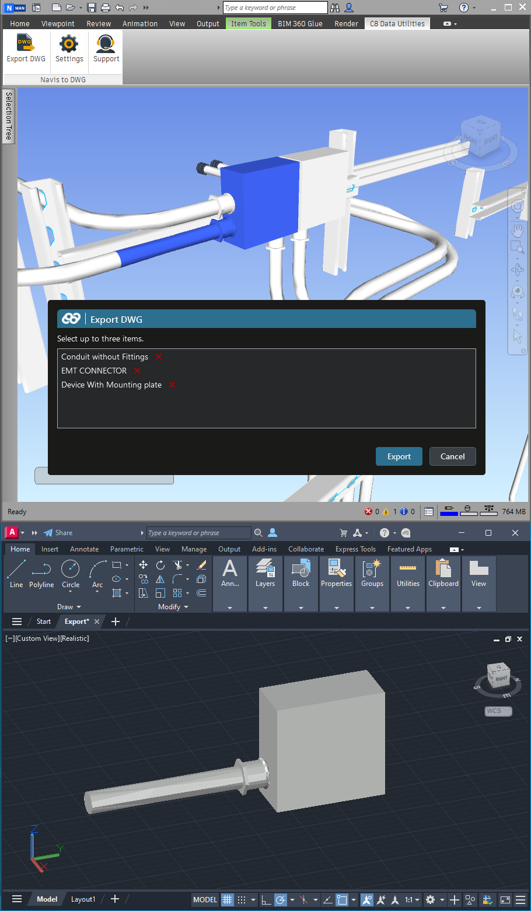
Task: Select the Mirror tool in Modify panel
Action: [160, 579]
